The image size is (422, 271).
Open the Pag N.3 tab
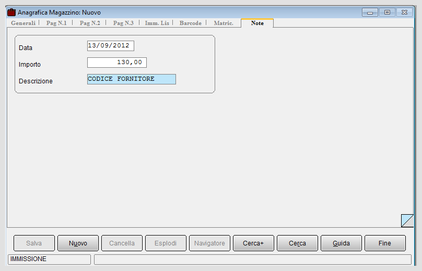coord(123,23)
